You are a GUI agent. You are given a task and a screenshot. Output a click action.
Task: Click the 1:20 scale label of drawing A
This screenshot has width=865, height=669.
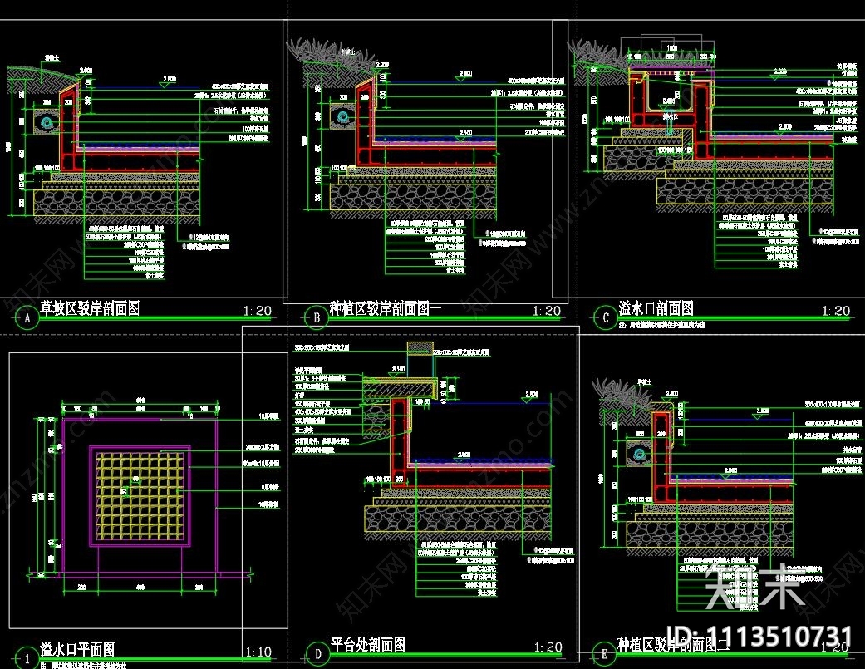(258, 311)
